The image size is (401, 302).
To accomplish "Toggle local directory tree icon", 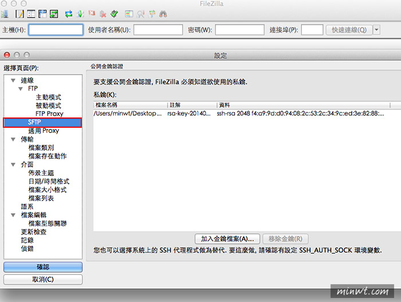I will click(31, 14).
